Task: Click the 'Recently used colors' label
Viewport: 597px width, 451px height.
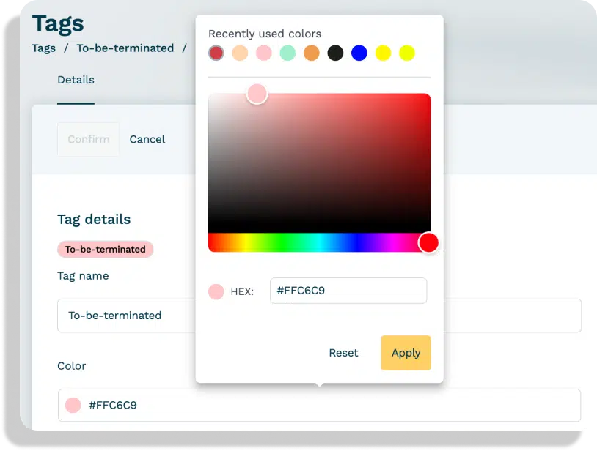Action: tap(265, 34)
